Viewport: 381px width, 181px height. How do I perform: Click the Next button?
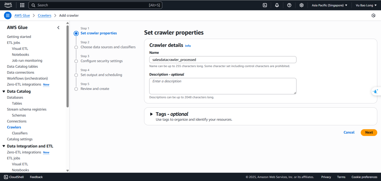(369, 132)
